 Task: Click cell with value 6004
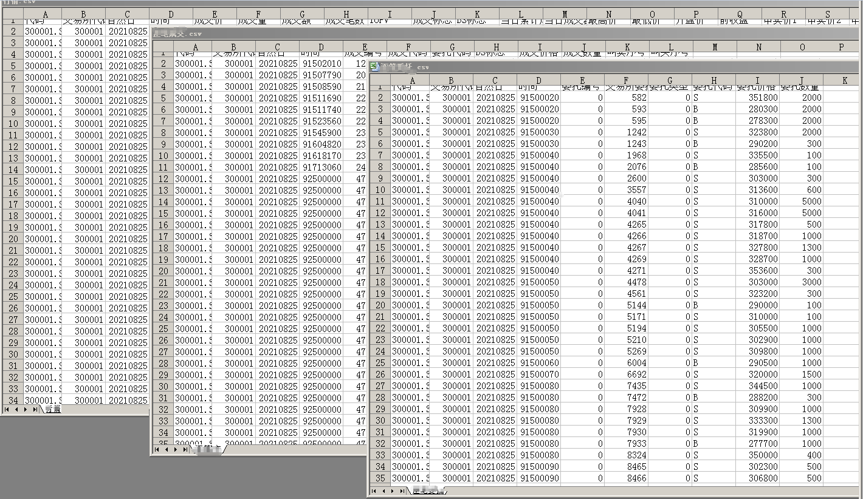coord(626,362)
